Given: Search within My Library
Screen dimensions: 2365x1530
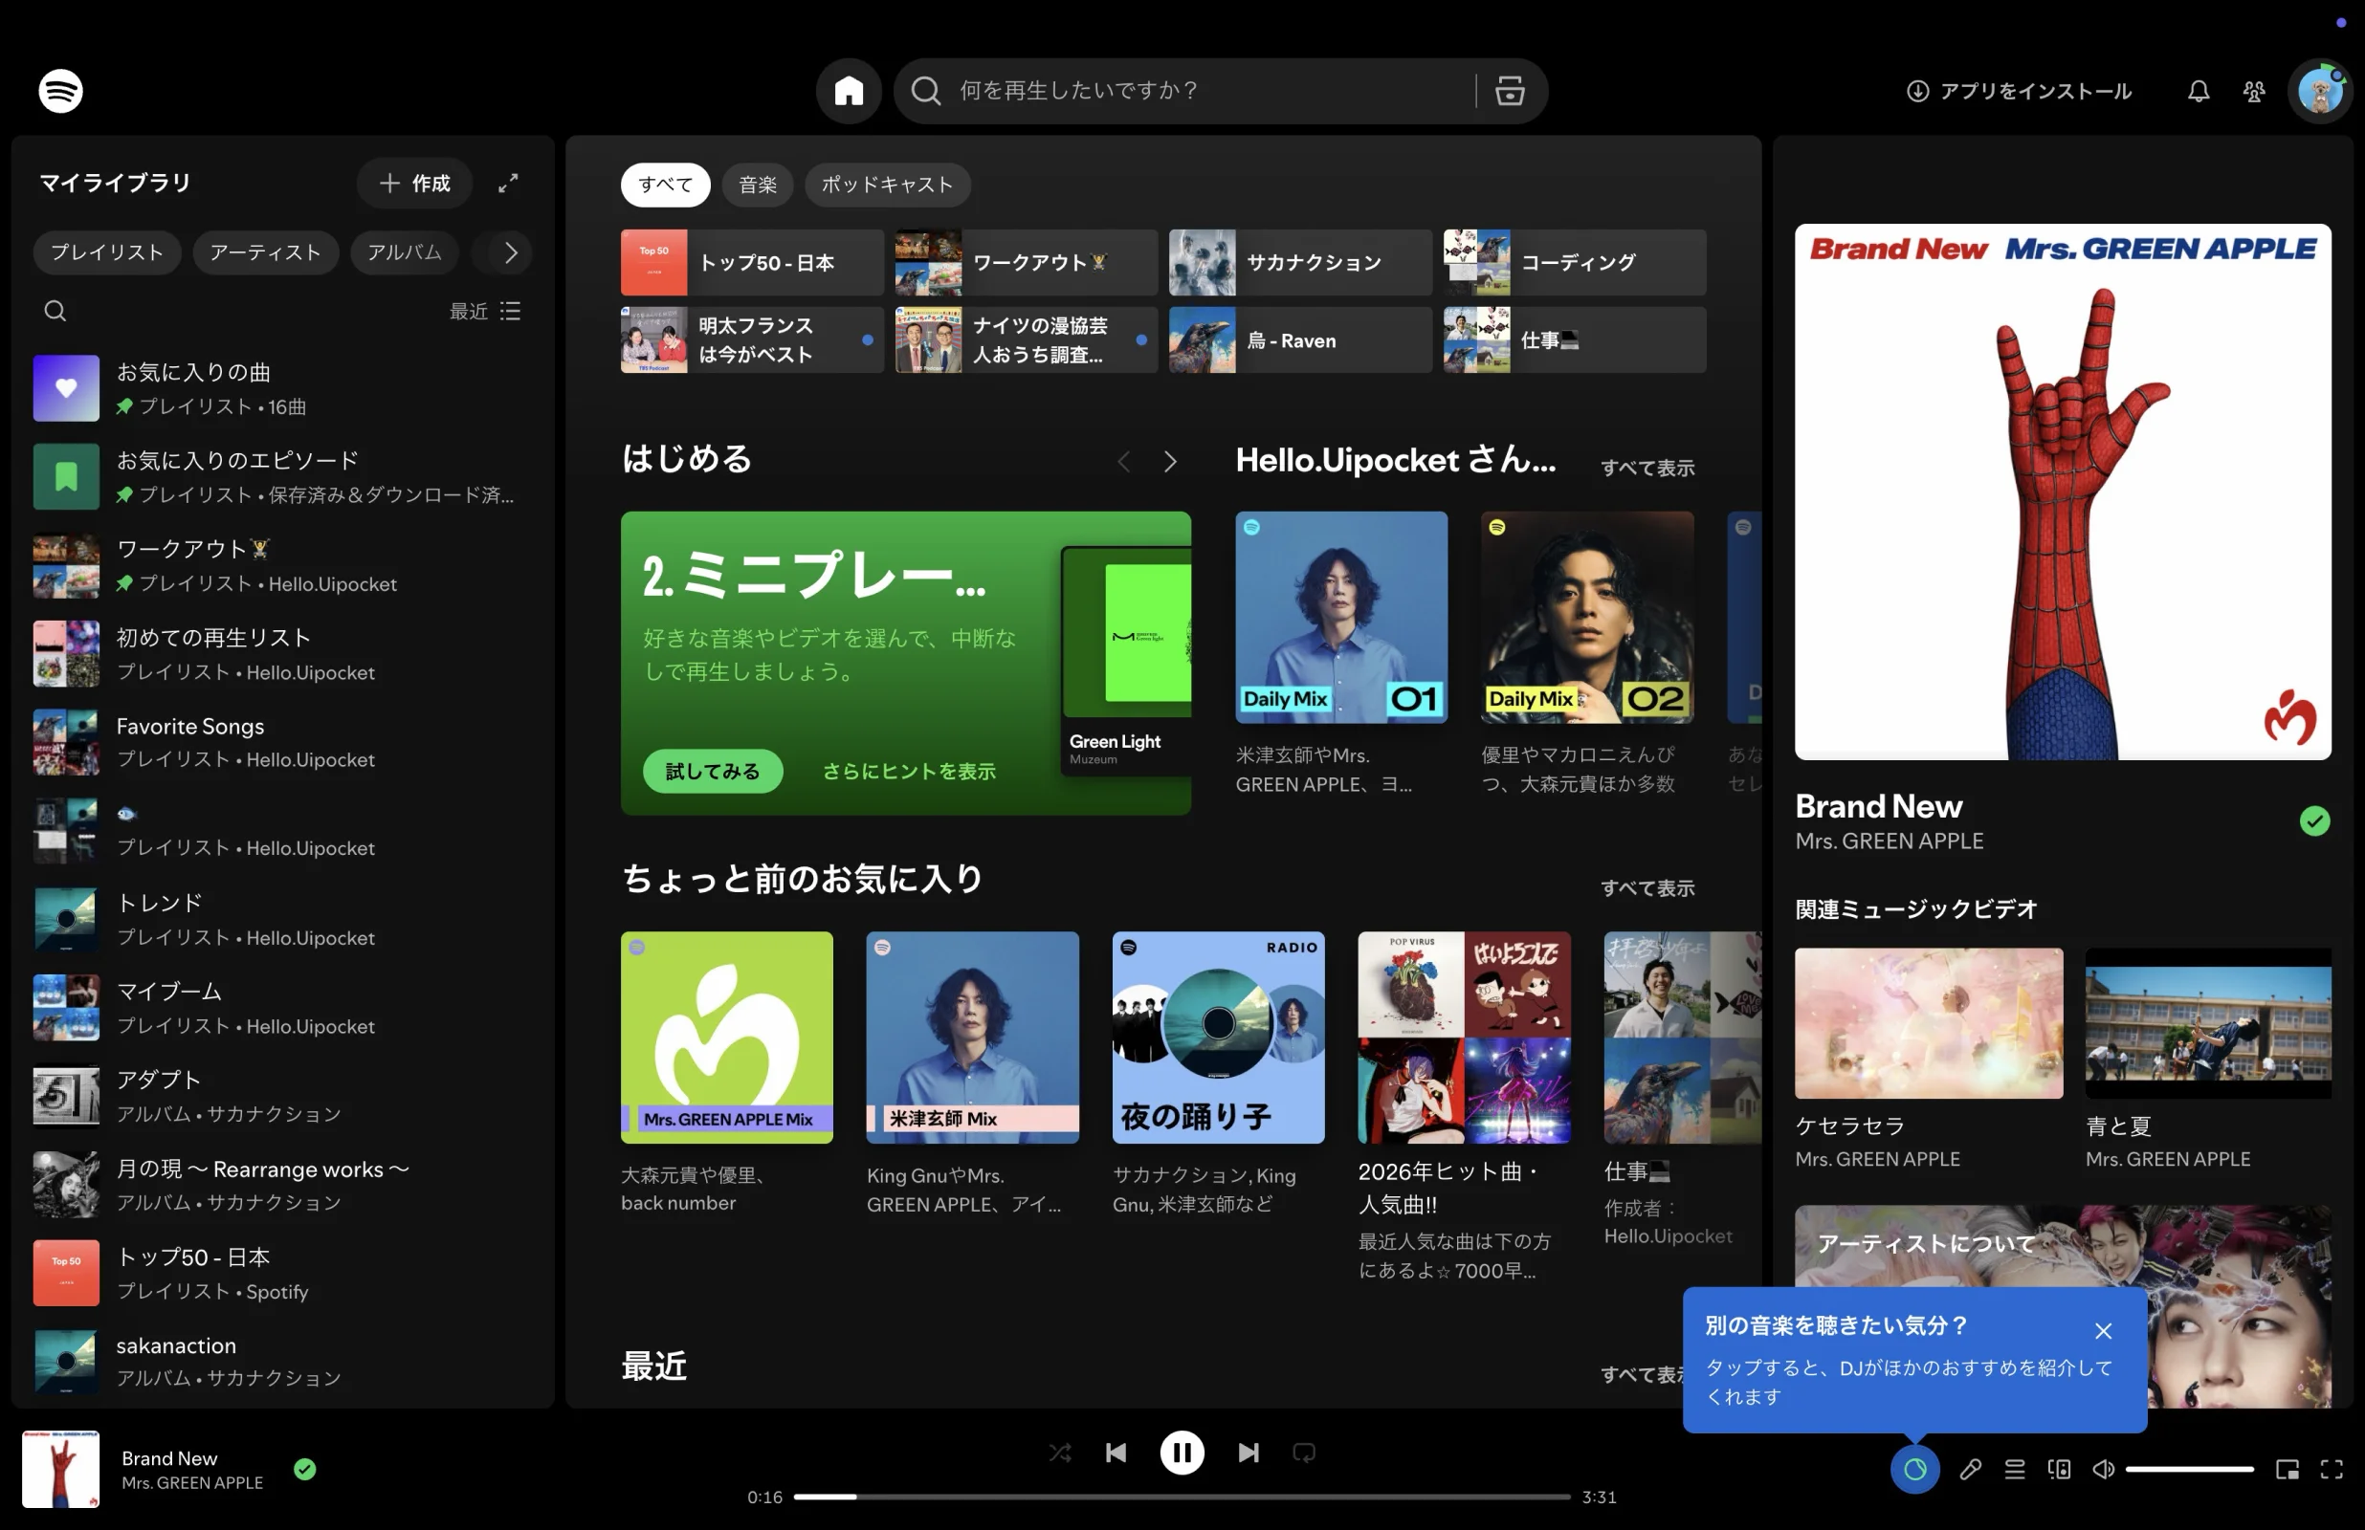Looking at the screenshot, I should 55,311.
